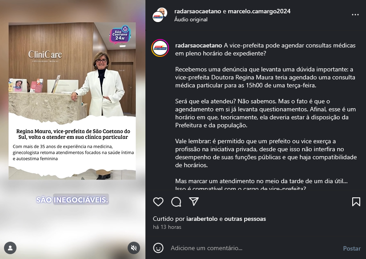366x259 pixels.
Task: Unmute the video audio
Action: 134,248
